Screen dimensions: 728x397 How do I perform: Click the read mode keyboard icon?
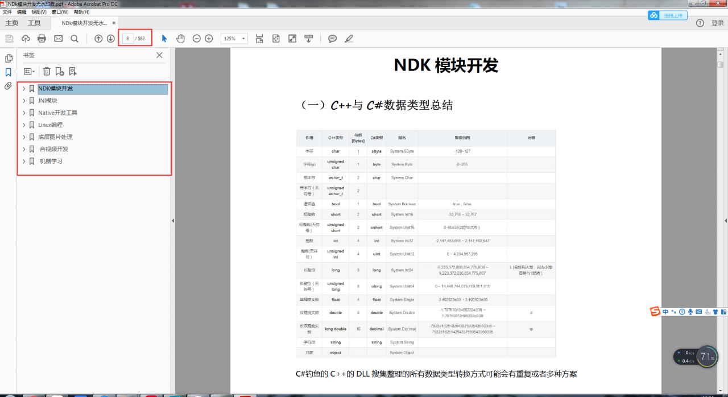pyautogui.click(x=309, y=39)
